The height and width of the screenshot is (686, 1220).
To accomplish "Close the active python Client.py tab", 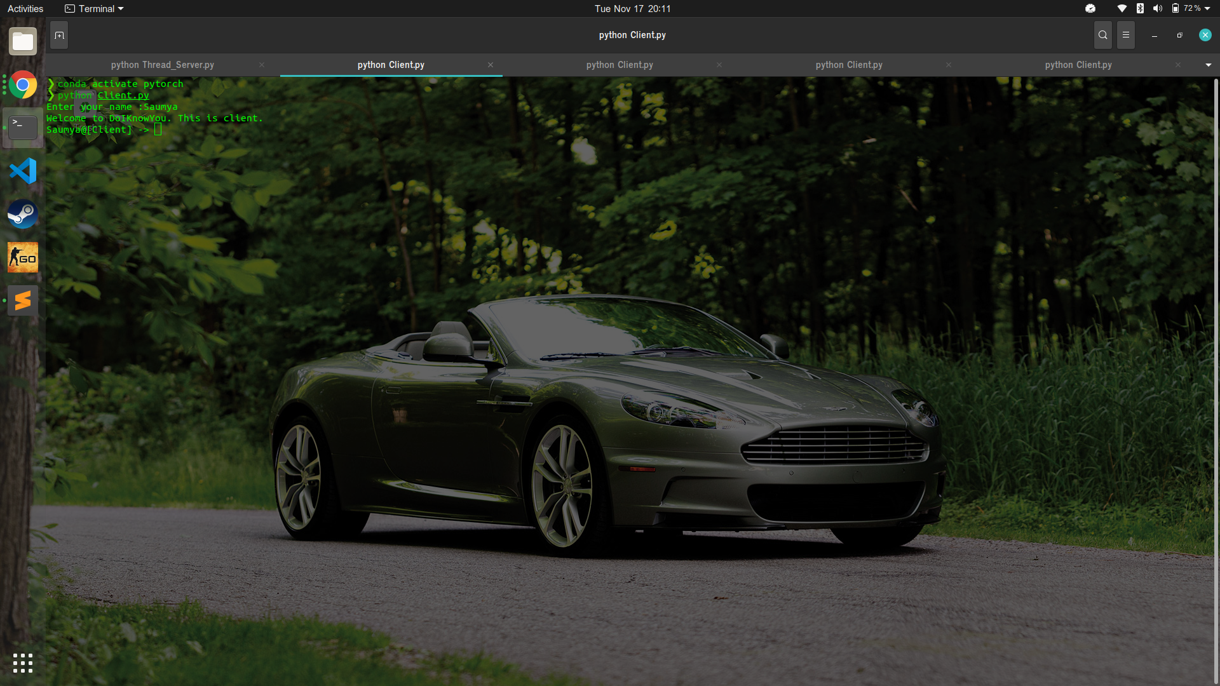I will click(491, 65).
